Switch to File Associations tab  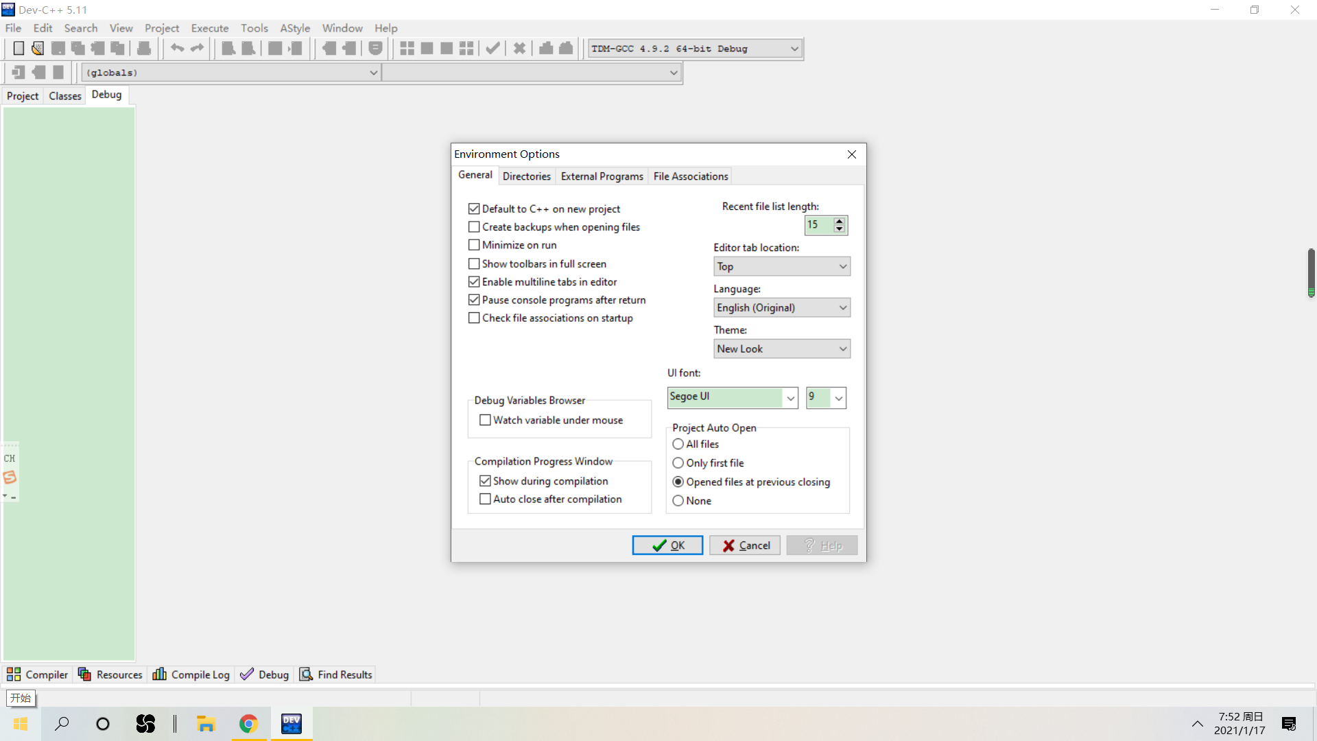click(x=690, y=176)
